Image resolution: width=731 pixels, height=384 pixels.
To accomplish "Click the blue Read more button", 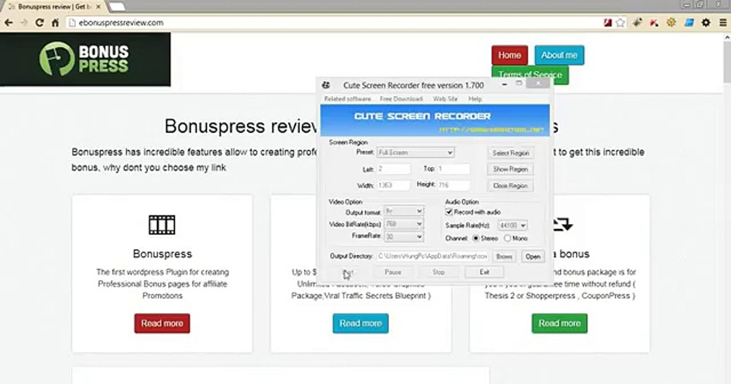I will pos(360,323).
